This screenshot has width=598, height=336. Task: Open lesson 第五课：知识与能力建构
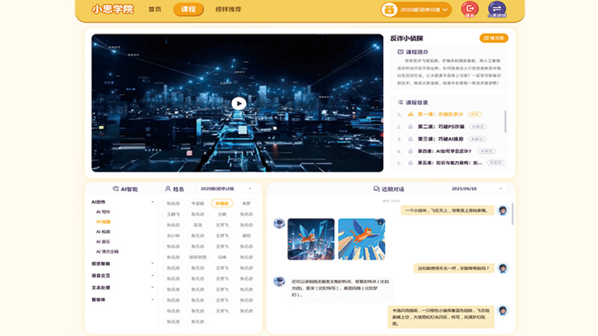[450, 163]
